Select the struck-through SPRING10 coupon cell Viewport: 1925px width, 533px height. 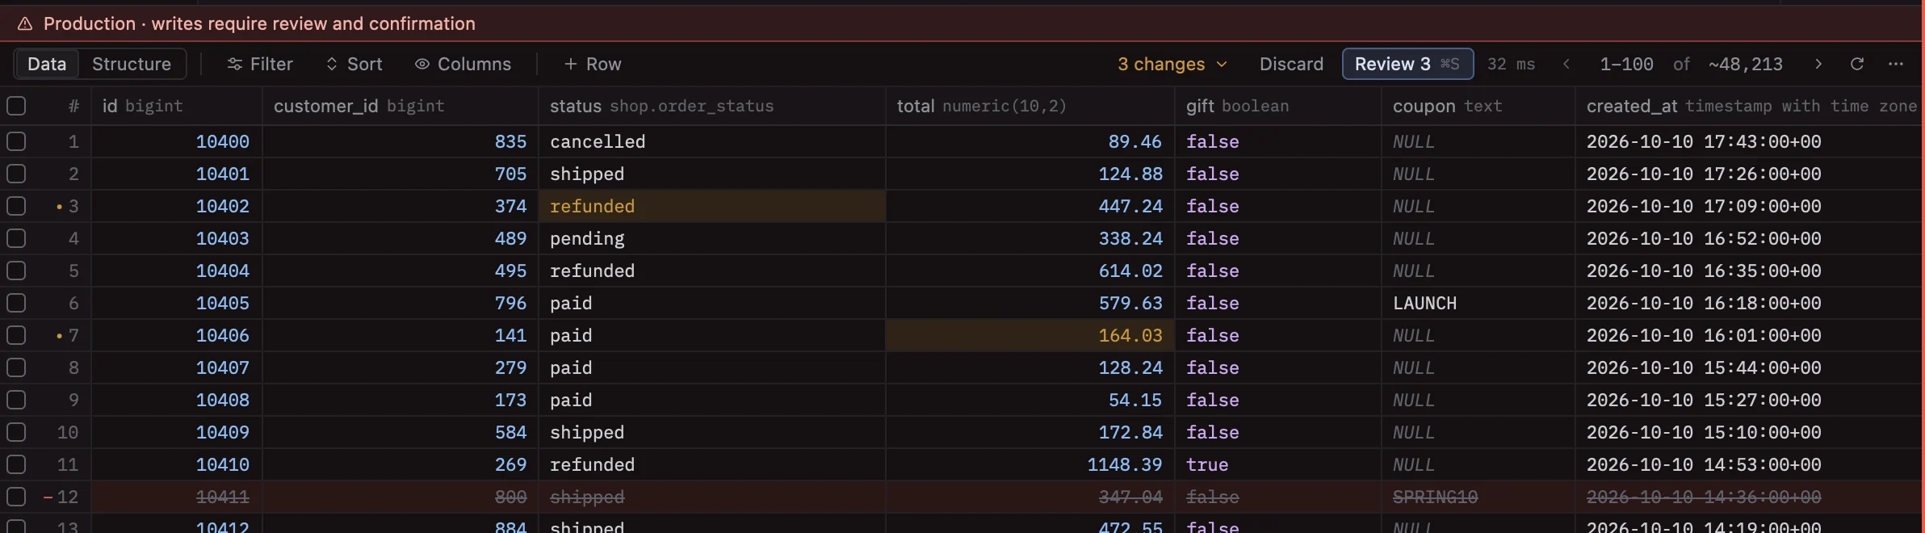pyautogui.click(x=1478, y=497)
